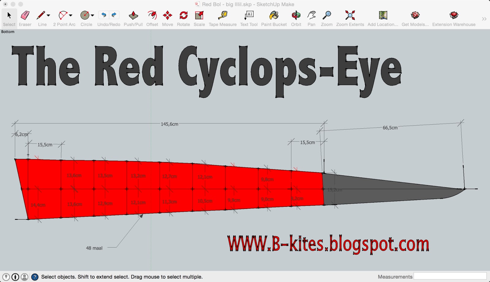The width and height of the screenshot is (490, 282).
Task: Activate the Text Tool
Action: pos(249,15)
